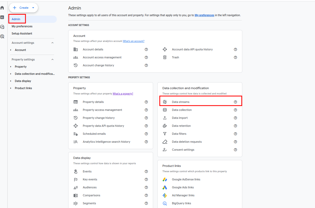Image resolution: width=315 pixels, height=208 pixels.
Task: Open Setup Assistant in sidebar
Action: pos(22,33)
